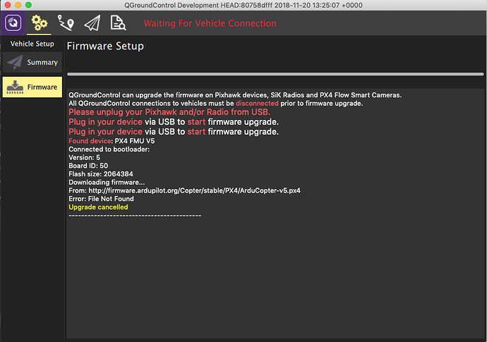The height and width of the screenshot is (342, 487).
Task: Click the Vehicle Setup sidebar title
Action: 32,44
